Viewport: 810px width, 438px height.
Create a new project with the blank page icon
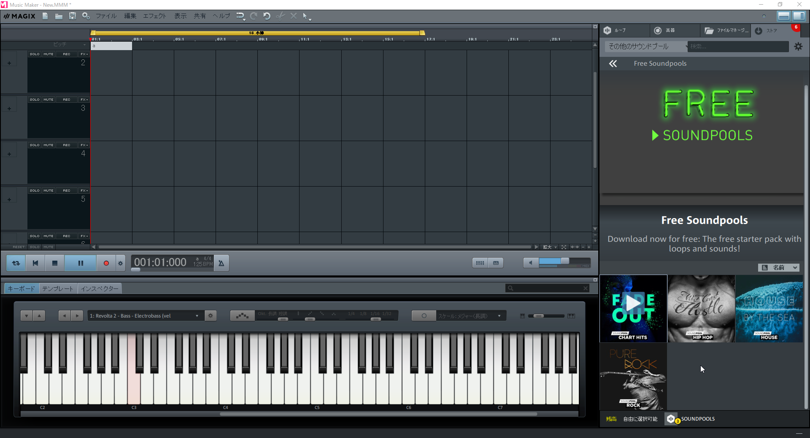45,16
